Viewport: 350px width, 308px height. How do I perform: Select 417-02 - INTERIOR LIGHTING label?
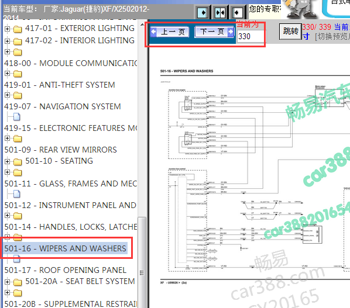coord(80,40)
